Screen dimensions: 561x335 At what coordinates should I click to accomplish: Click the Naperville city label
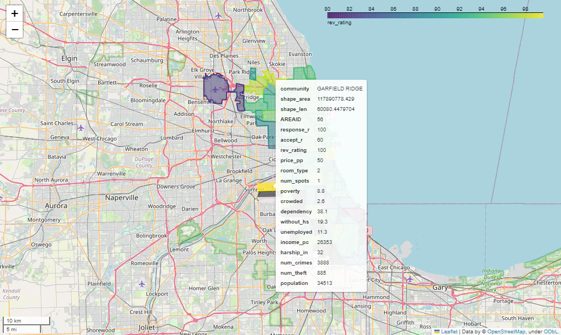(x=122, y=198)
